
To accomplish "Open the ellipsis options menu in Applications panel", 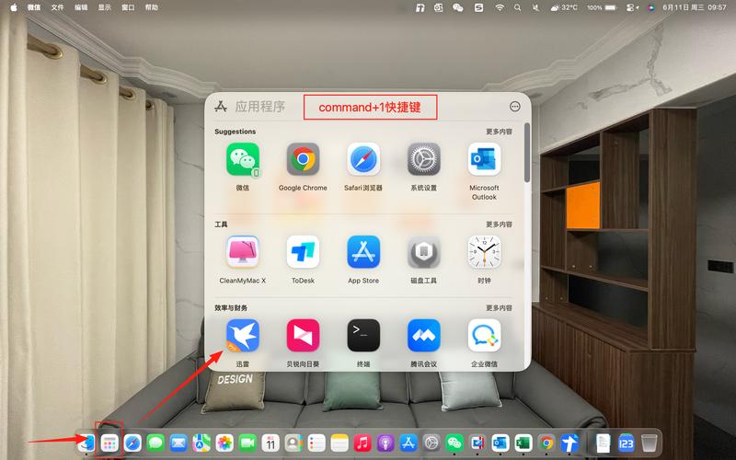I will tap(515, 107).
